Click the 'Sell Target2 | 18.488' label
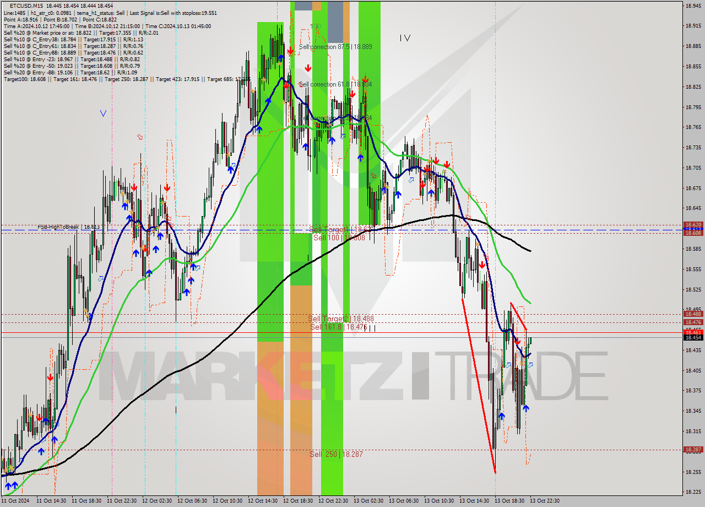Image resolution: width=705 pixels, height=507 pixels. [341, 319]
